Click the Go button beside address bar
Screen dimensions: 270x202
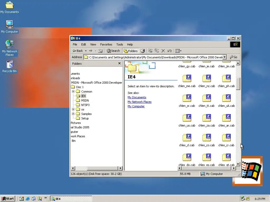pos(234,57)
